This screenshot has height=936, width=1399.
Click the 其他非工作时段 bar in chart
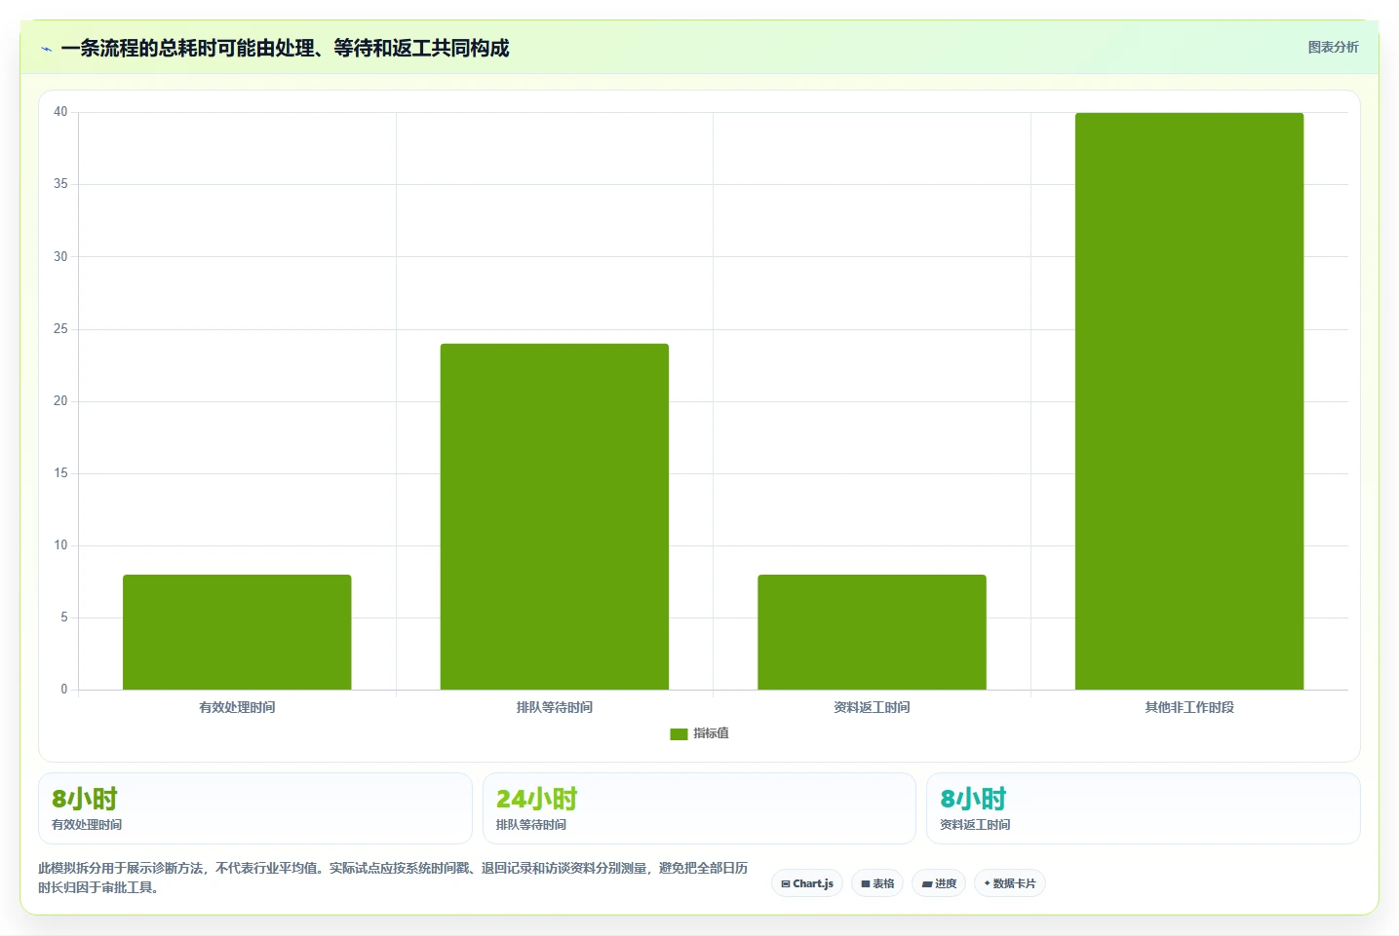coord(1189,401)
